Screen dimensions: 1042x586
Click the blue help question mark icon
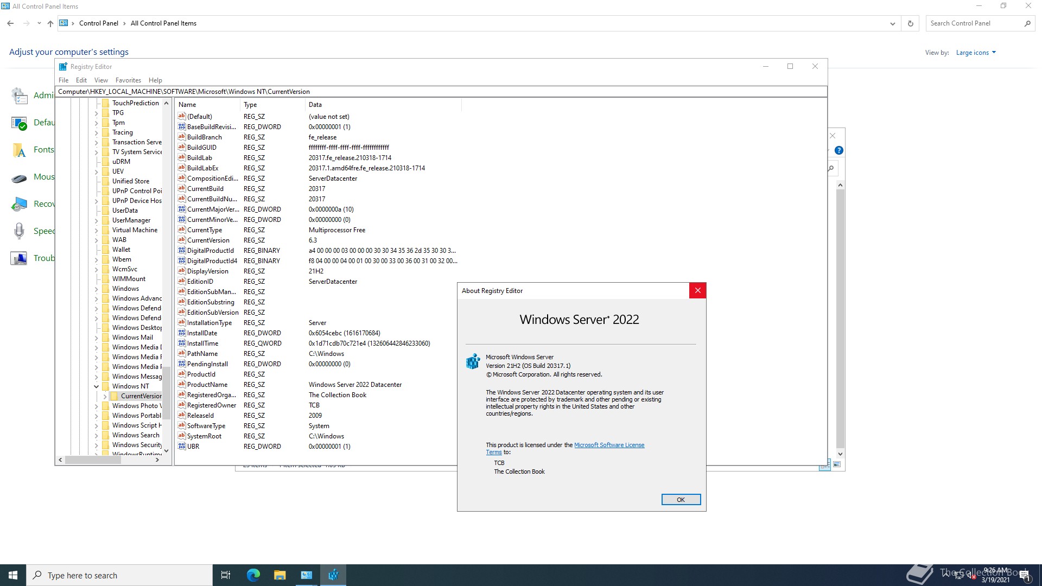click(x=838, y=150)
